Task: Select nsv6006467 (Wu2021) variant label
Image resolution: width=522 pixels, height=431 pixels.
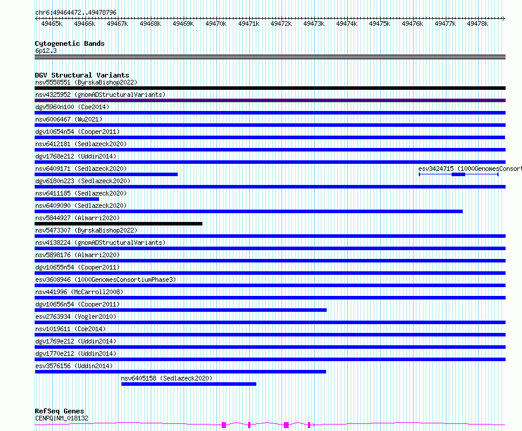Action: tap(69, 119)
